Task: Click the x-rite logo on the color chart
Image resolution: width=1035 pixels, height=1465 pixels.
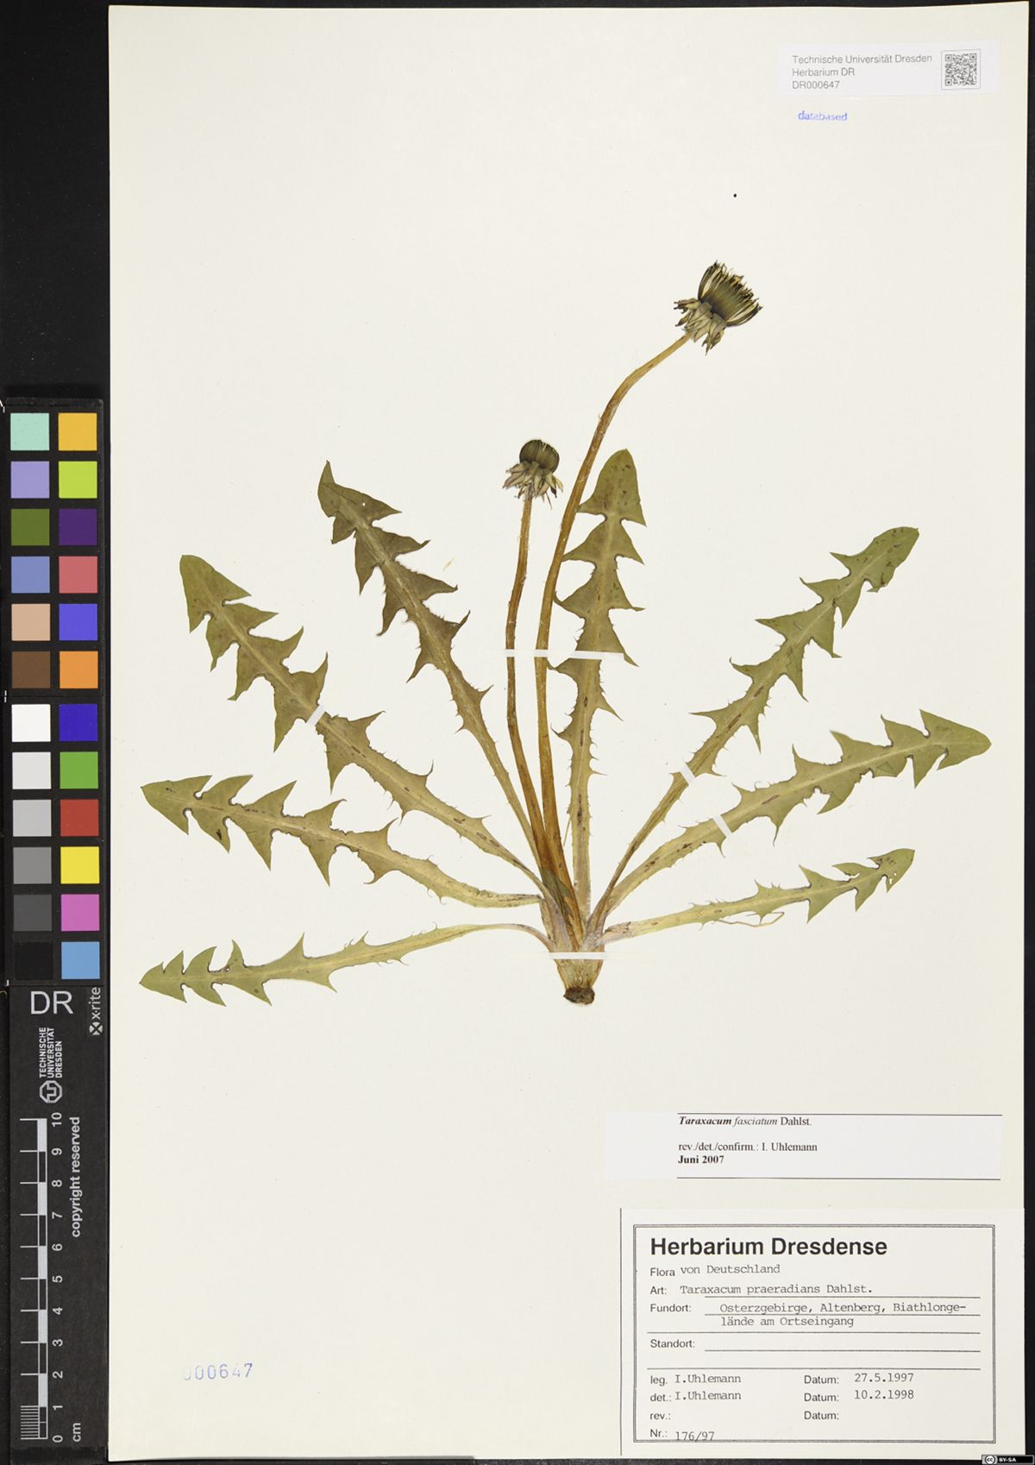Action: [x=94, y=1011]
